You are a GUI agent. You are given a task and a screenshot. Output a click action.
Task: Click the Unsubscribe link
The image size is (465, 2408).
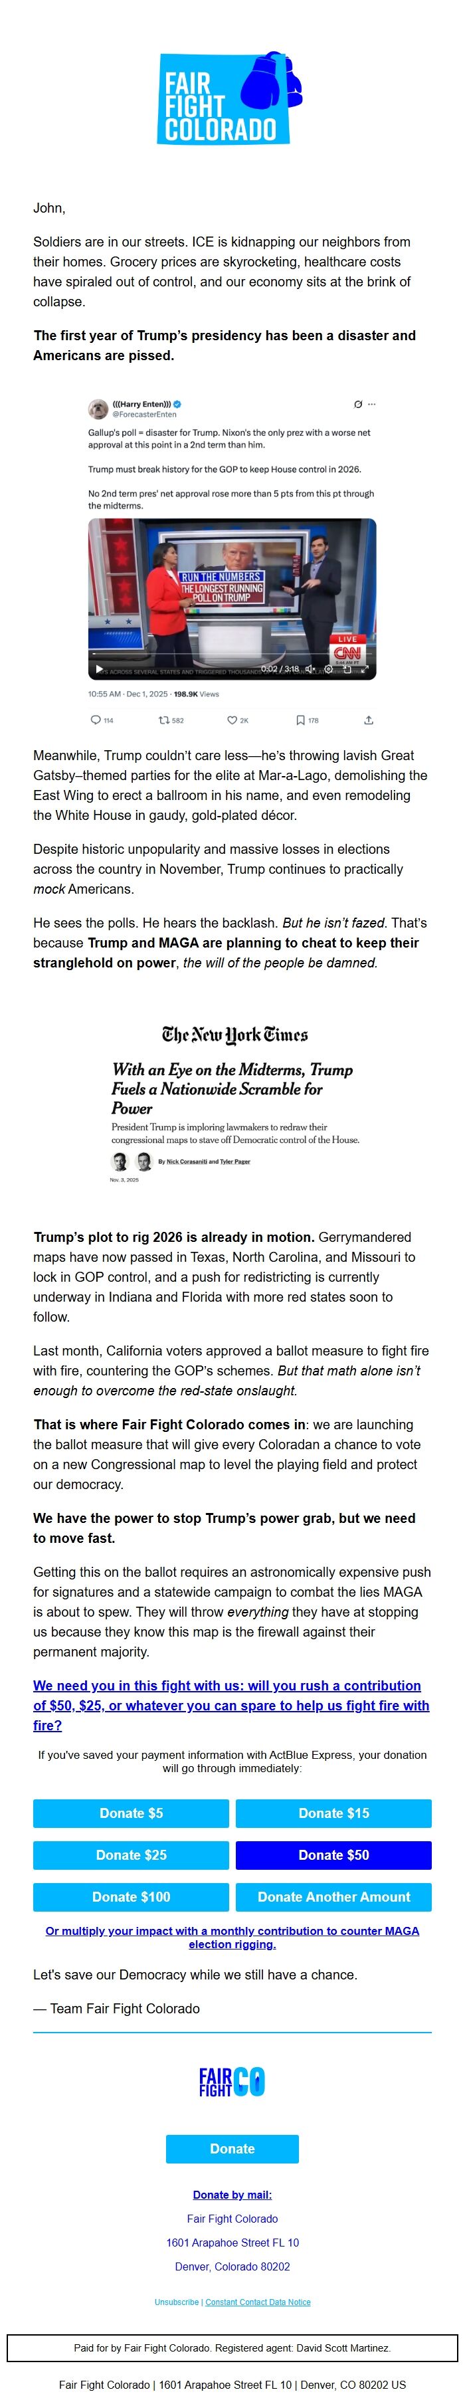pos(177,2302)
